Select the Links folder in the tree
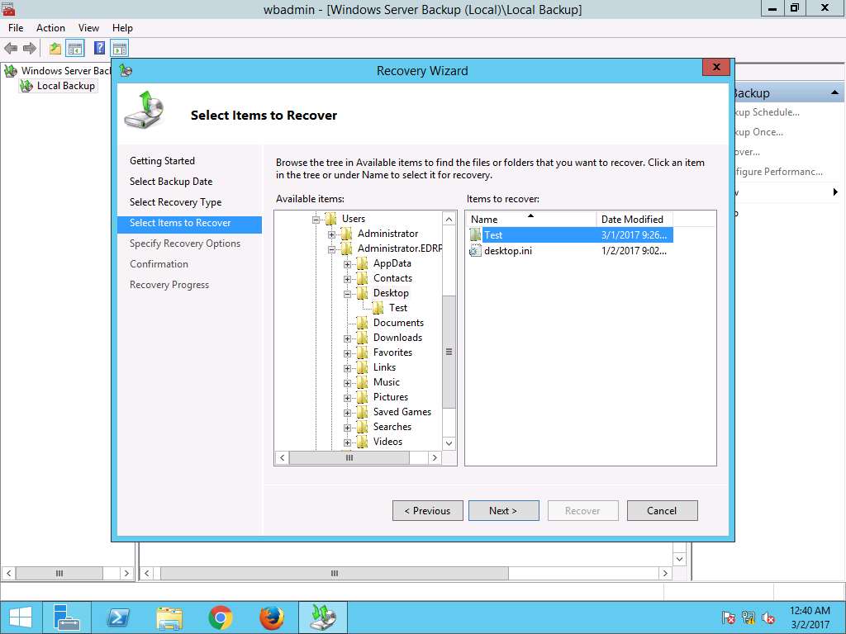846x634 pixels. pyautogui.click(x=384, y=367)
